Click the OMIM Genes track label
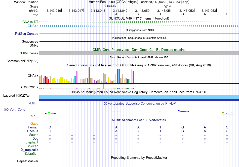 tap(28, 53)
